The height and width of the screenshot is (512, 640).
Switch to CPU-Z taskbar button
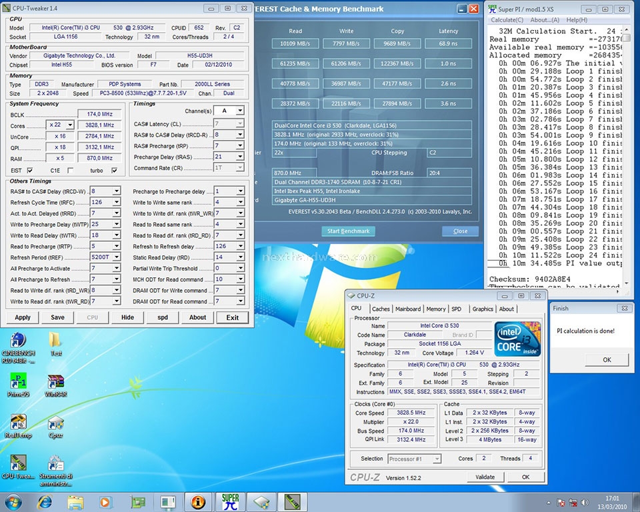click(261, 502)
